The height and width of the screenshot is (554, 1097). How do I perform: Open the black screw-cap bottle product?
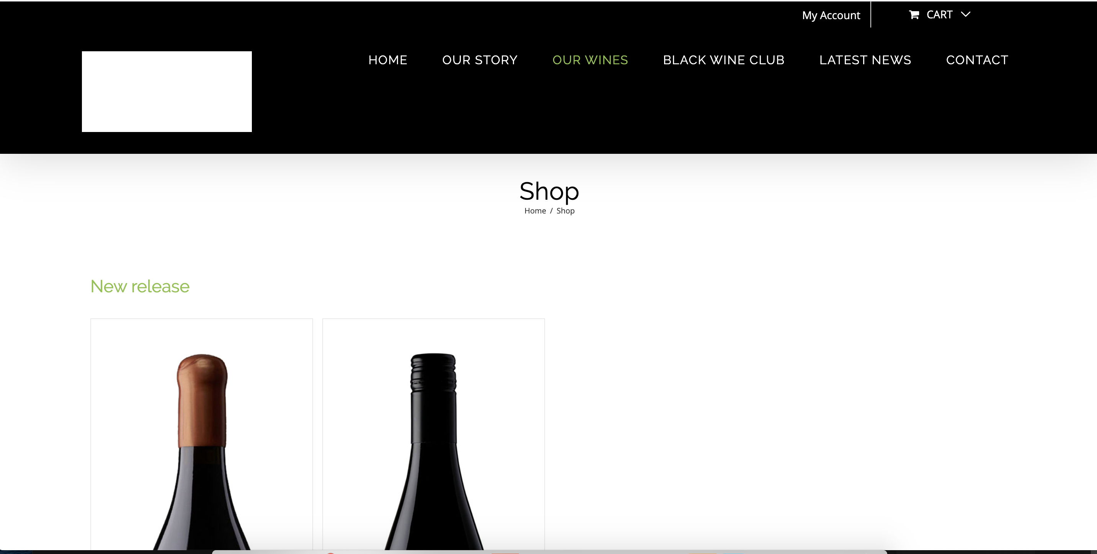[x=434, y=434]
